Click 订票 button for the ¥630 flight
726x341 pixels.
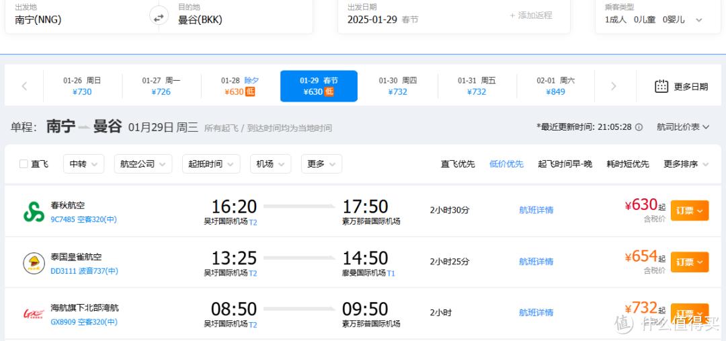(689, 211)
